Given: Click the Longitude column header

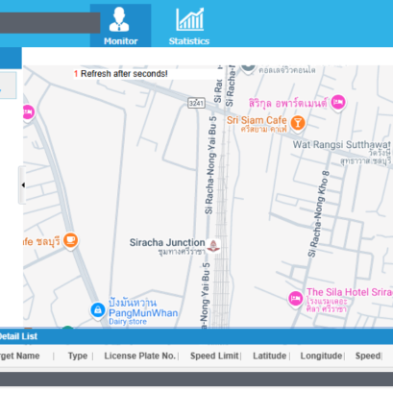Looking at the screenshot, I should [x=321, y=356].
